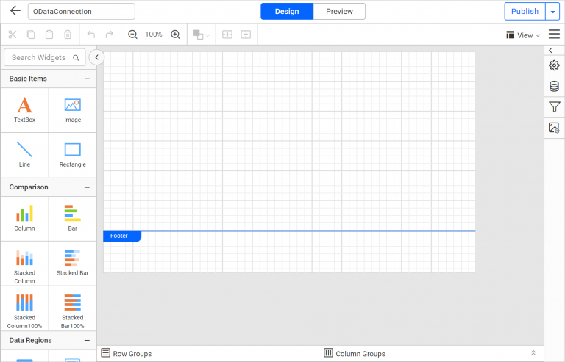Click the Column Groups label
565x362 pixels.
tap(360, 354)
